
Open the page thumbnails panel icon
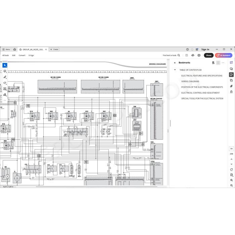tap(231, 80)
